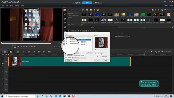This screenshot has height=98, width=174.
Task: Open the Resampling Option dropdown
Action: click(122, 36)
